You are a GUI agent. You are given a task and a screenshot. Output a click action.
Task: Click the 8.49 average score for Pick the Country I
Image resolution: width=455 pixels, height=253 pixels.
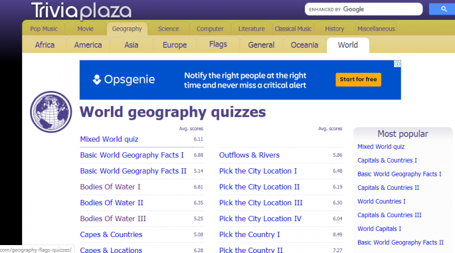click(337, 234)
